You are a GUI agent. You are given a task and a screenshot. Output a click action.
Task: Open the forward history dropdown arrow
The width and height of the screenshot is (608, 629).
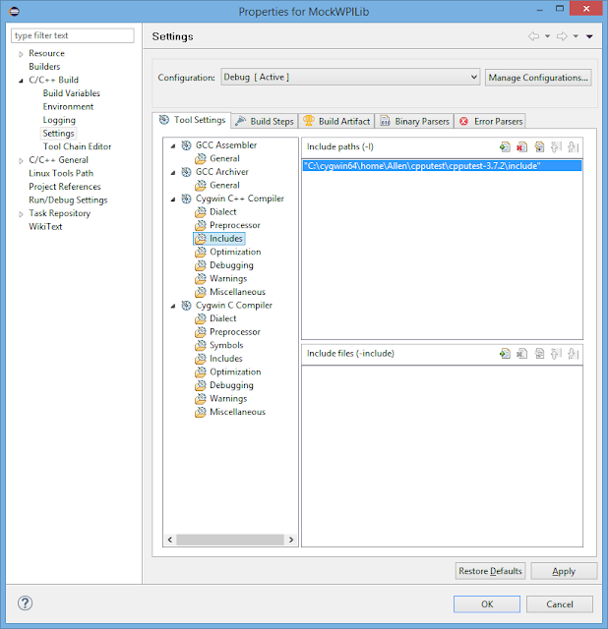pos(576,36)
